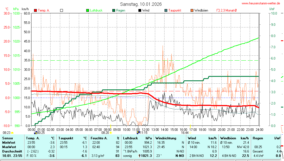This screenshot has height=161, width=284.
Task: Click the sunrise icon next to 08:20
Action: (x=111, y=132)
